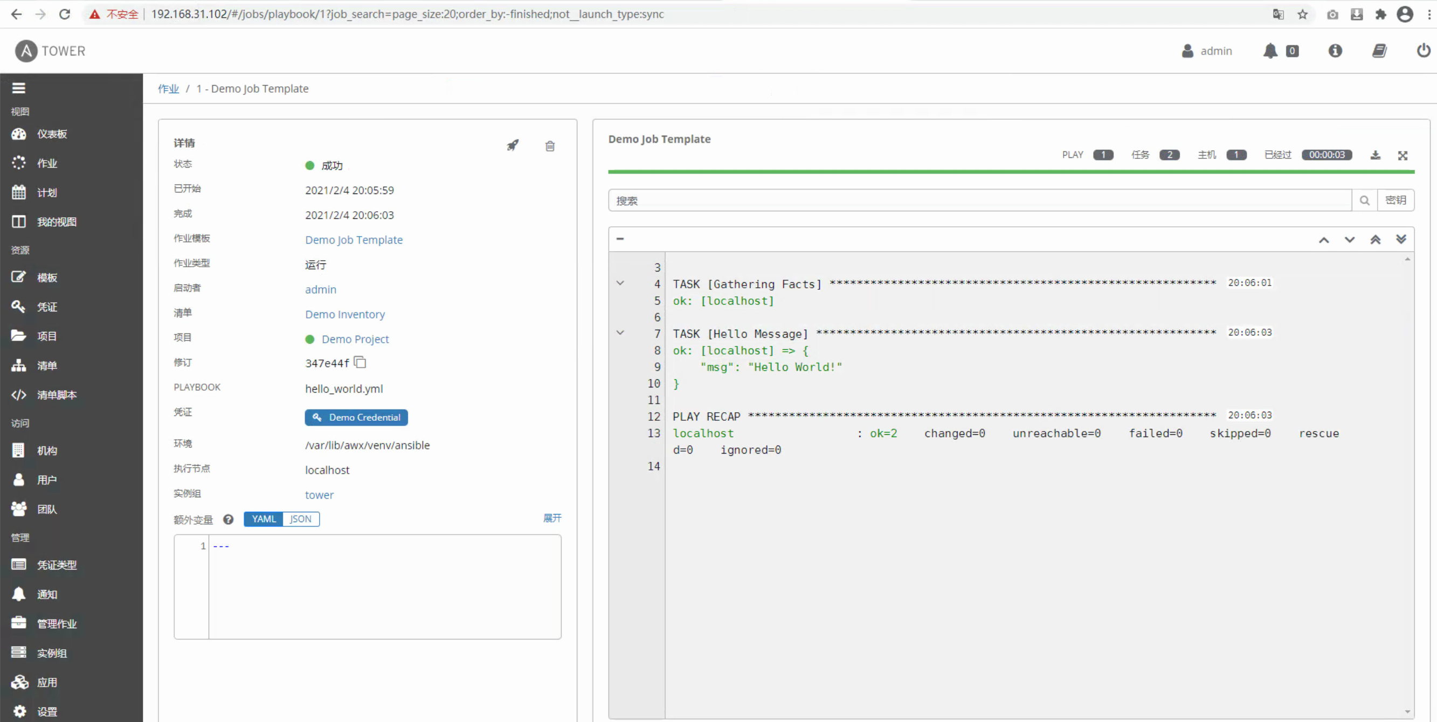Click the browser address bar URL
Image resolution: width=1437 pixels, height=722 pixels.
click(407, 14)
